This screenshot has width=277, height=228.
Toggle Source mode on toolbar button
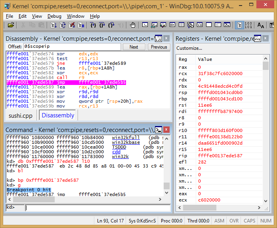(239, 25)
